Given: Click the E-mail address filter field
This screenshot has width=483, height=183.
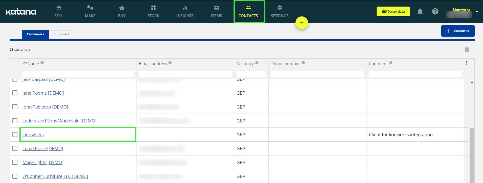Looking at the screenshot, I should click(185, 74).
